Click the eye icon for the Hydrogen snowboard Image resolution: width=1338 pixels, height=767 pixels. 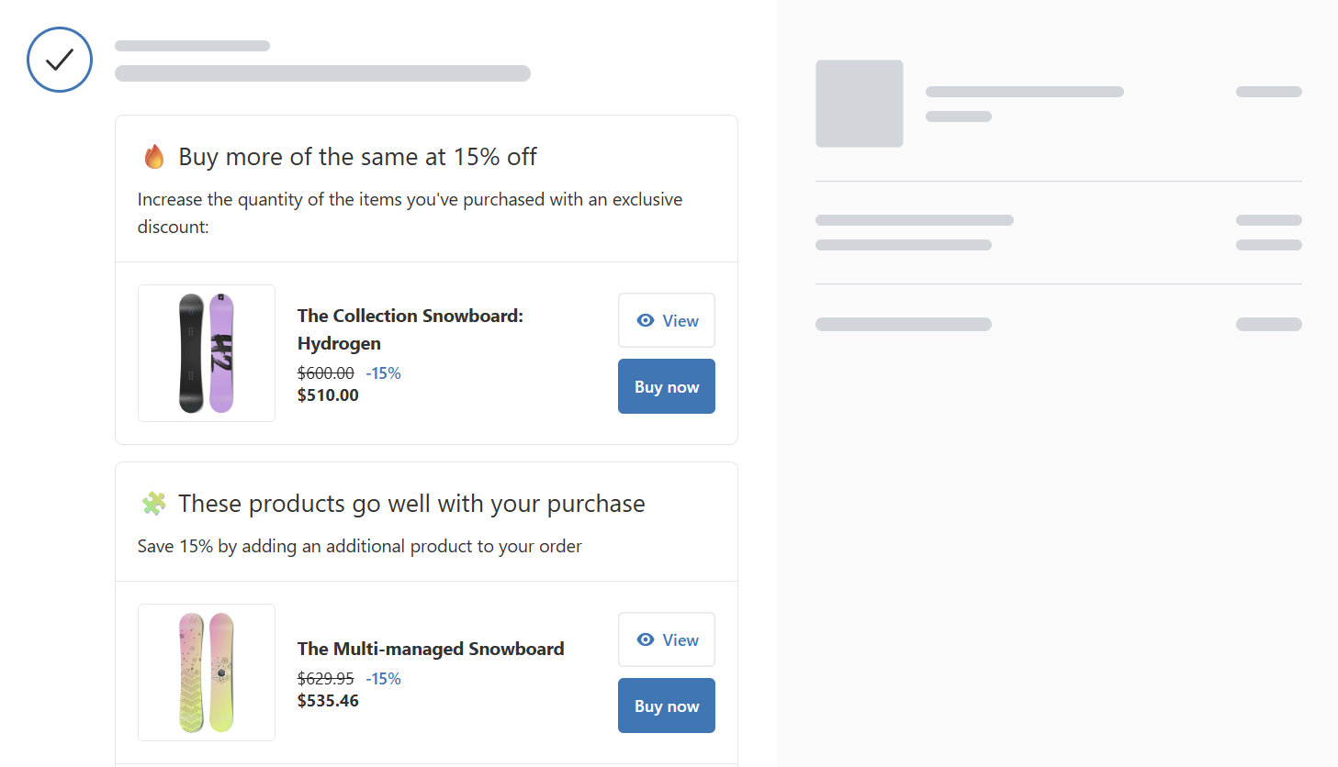646,320
